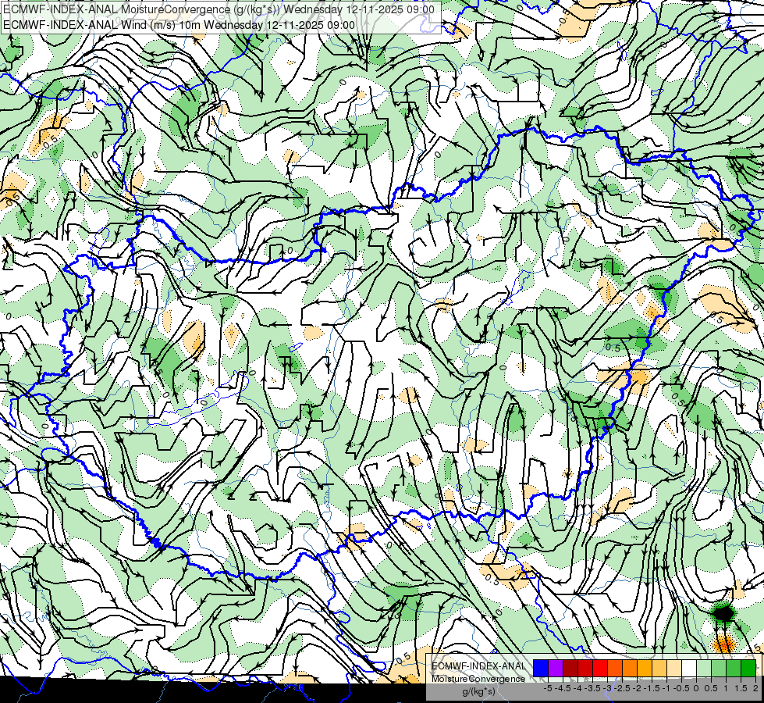This screenshot has height=703, width=764.
Task: Select the legend swatch between 1 and 1.5
Action: pos(734,668)
